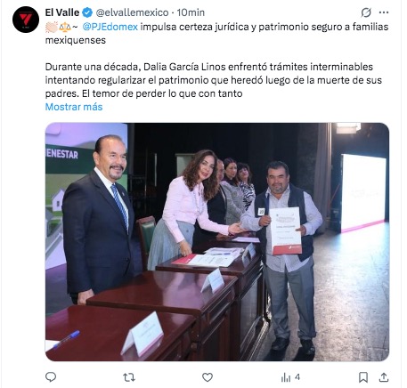Click the blue verified badge
Image resolution: width=407 pixels, height=388 pixels.
click(x=87, y=12)
